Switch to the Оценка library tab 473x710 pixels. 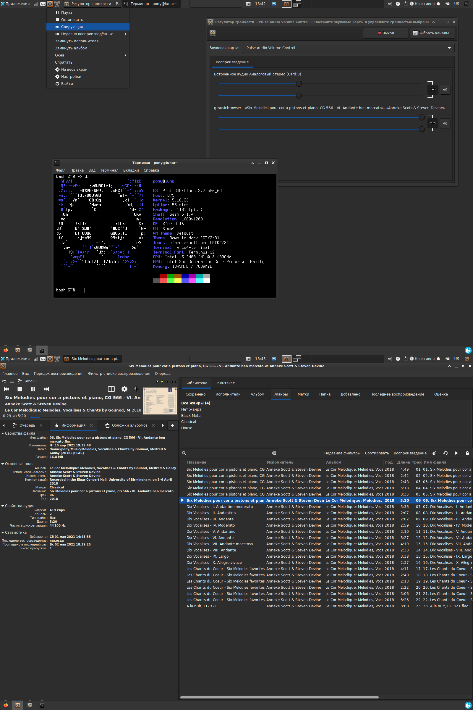(x=441, y=394)
